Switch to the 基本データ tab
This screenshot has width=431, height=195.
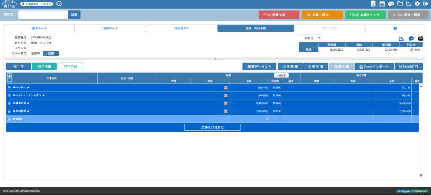39,28
